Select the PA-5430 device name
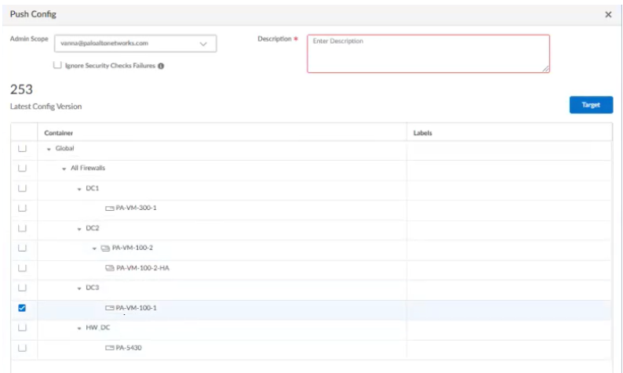 129,348
